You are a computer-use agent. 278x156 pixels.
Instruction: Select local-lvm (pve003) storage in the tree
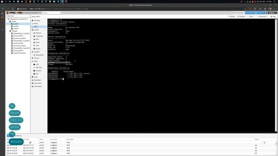click(x=20, y=53)
